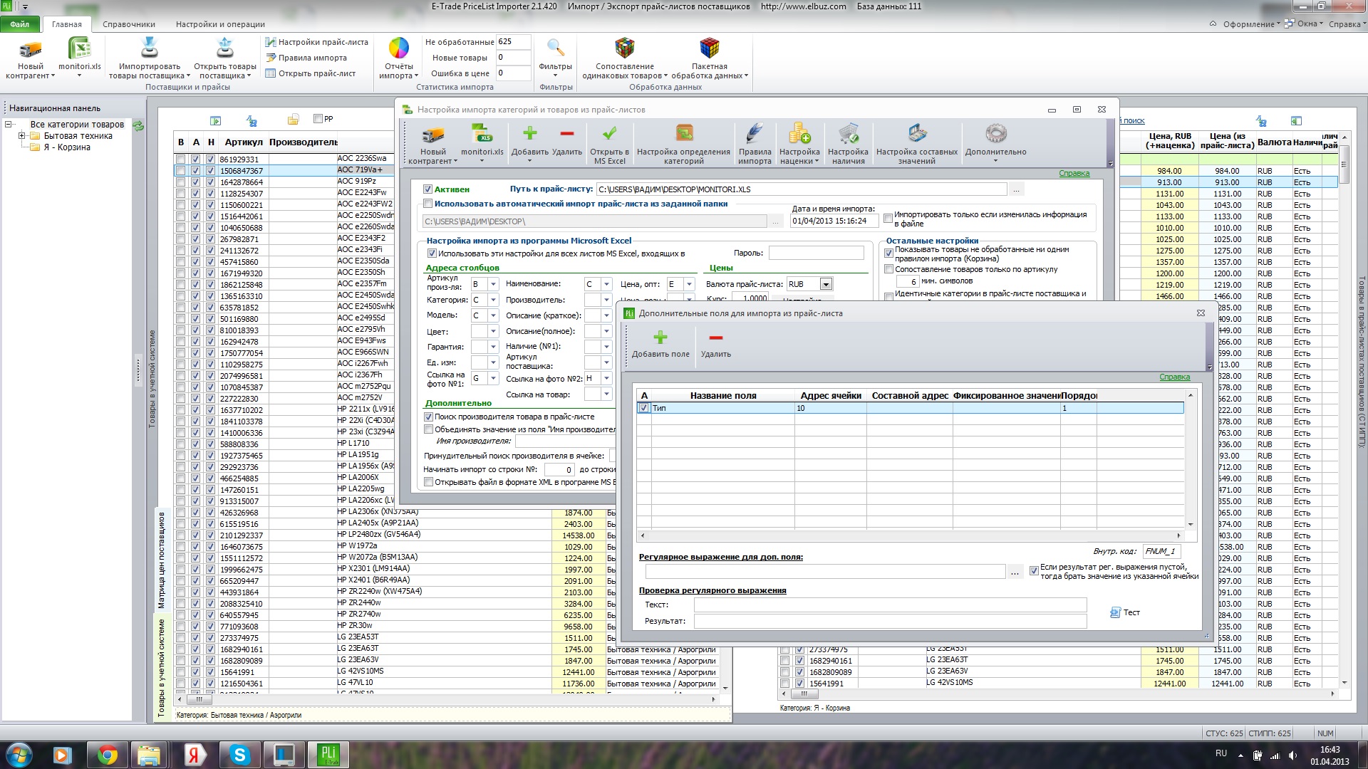Open Наименование column dropdown
1368x769 pixels.
(606, 284)
